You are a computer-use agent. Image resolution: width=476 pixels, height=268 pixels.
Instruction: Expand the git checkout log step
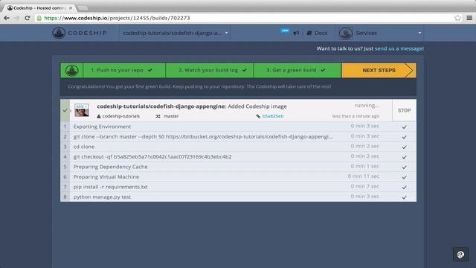pos(238,156)
